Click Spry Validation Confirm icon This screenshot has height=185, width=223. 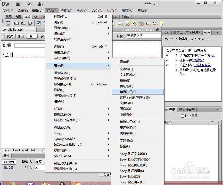(155, 23)
